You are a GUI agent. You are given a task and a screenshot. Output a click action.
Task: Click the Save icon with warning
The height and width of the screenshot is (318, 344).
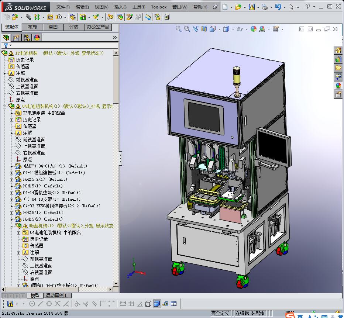(252, 7)
